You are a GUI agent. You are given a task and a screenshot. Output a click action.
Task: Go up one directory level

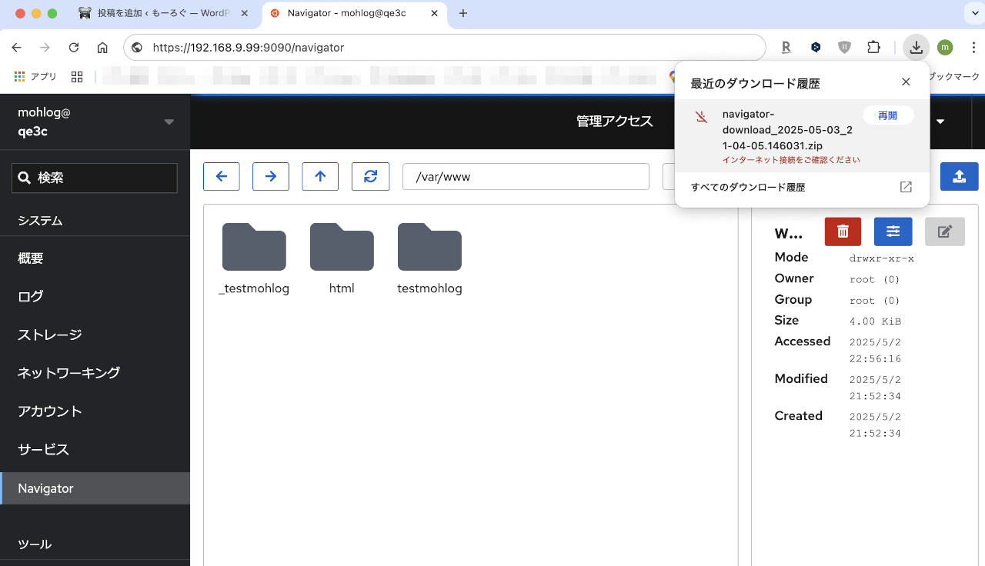click(320, 176)
